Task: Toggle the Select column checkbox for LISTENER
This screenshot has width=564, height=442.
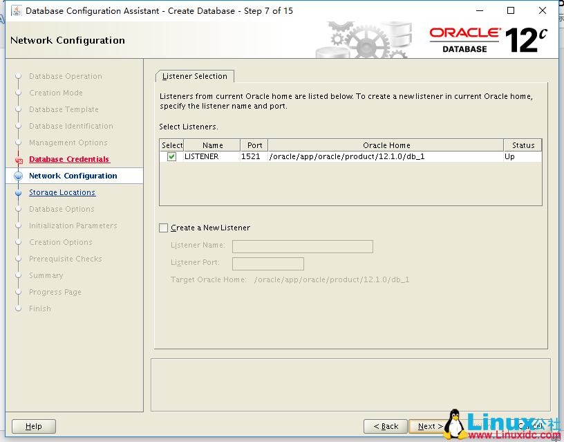Action: click(171, 156)
